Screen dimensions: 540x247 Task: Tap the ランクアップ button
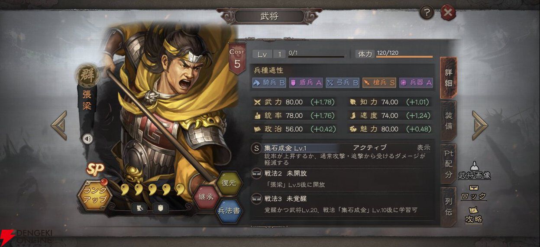[x=94, y=196]
